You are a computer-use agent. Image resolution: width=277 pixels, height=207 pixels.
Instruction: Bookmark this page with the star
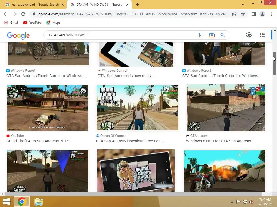pos(243,14)
